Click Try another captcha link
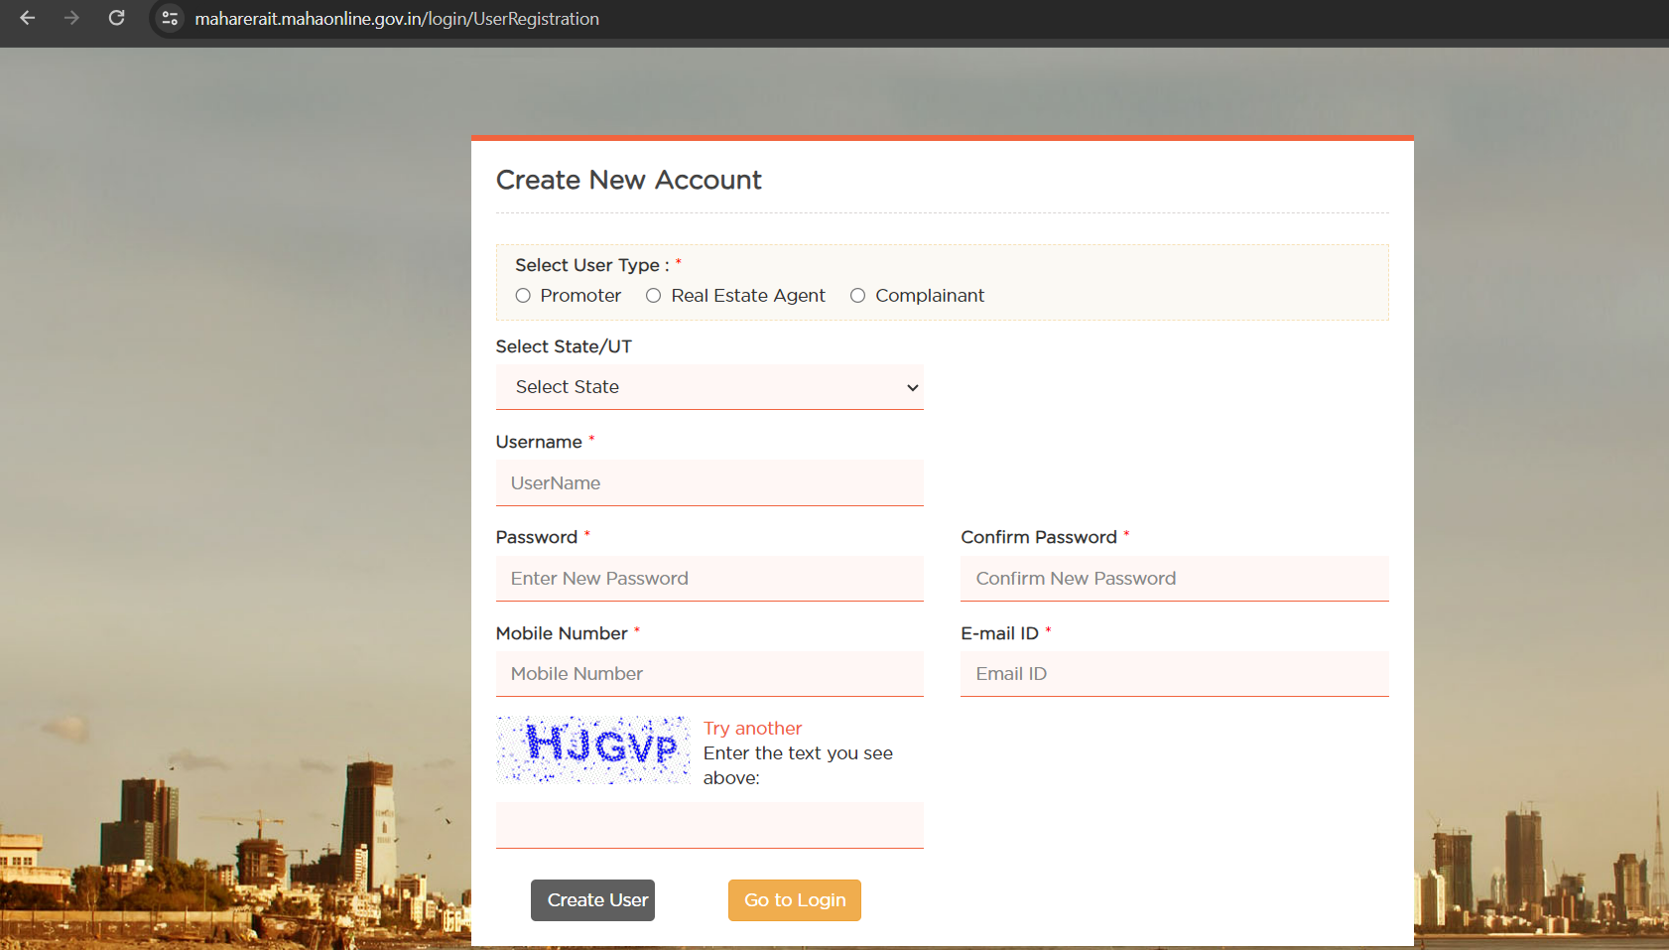This screenshot has height=950, width=1669. (x=752, y=729)
